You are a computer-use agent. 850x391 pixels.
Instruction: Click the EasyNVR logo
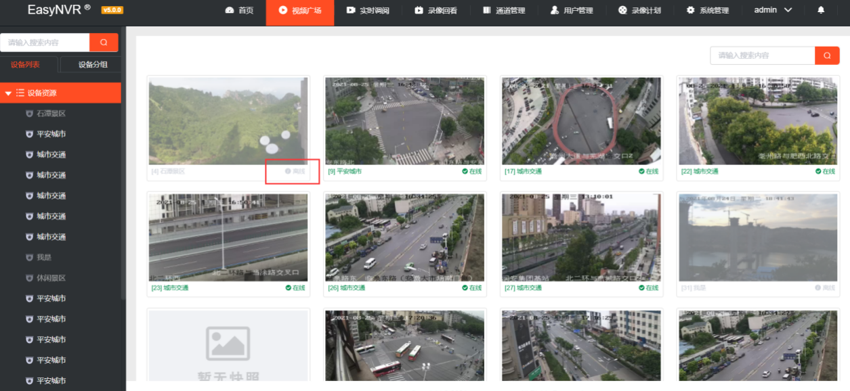(x=59, y=9)
